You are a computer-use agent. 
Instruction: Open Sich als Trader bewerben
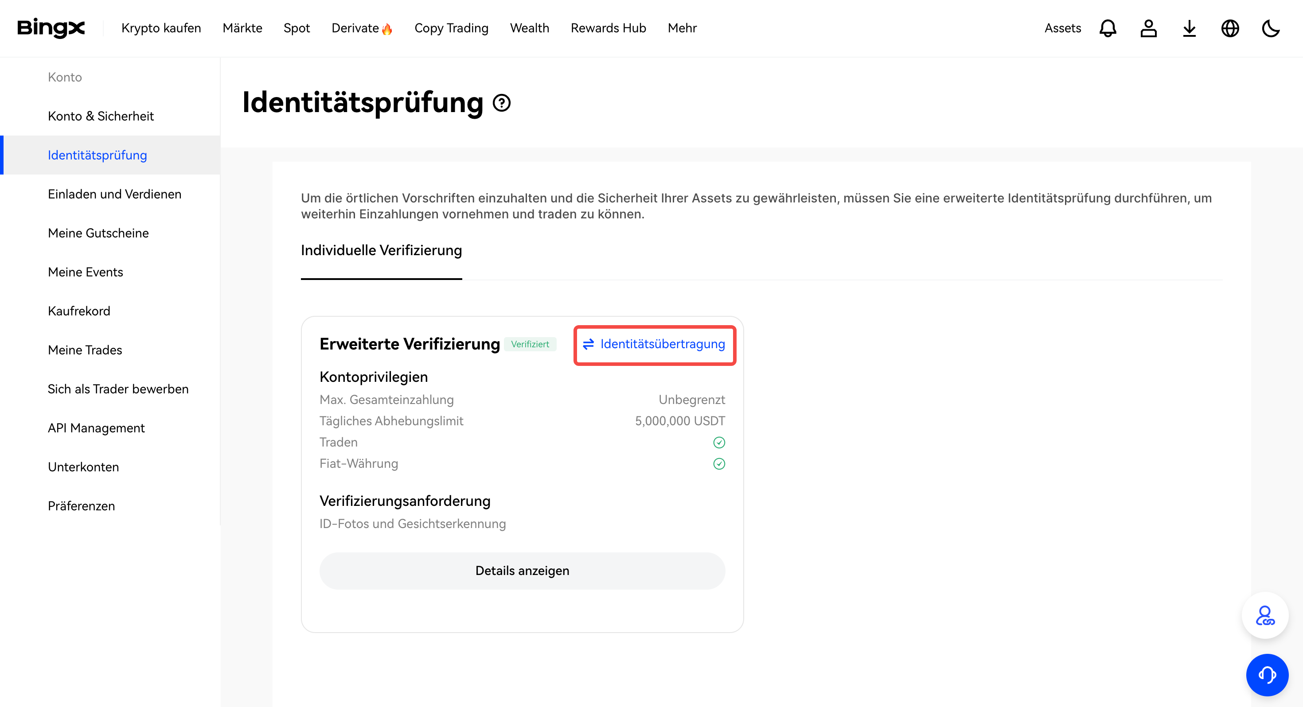(x=118, y=388)
